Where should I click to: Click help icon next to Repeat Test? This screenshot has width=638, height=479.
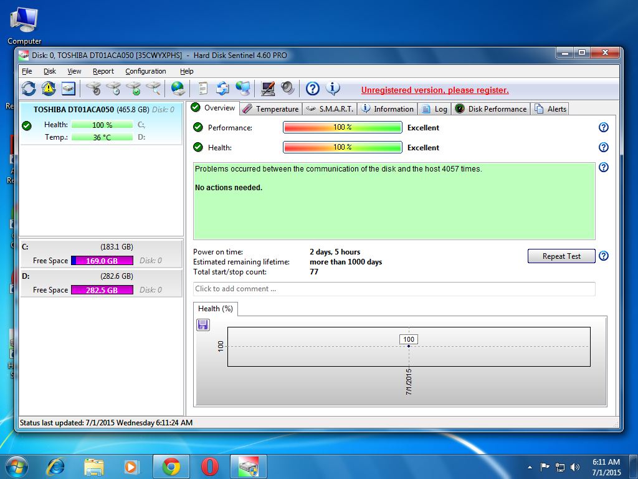point(603,256)
